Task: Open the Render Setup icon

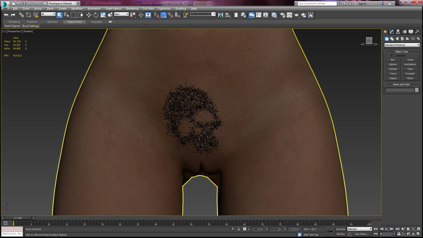Action: pos(283,15)
